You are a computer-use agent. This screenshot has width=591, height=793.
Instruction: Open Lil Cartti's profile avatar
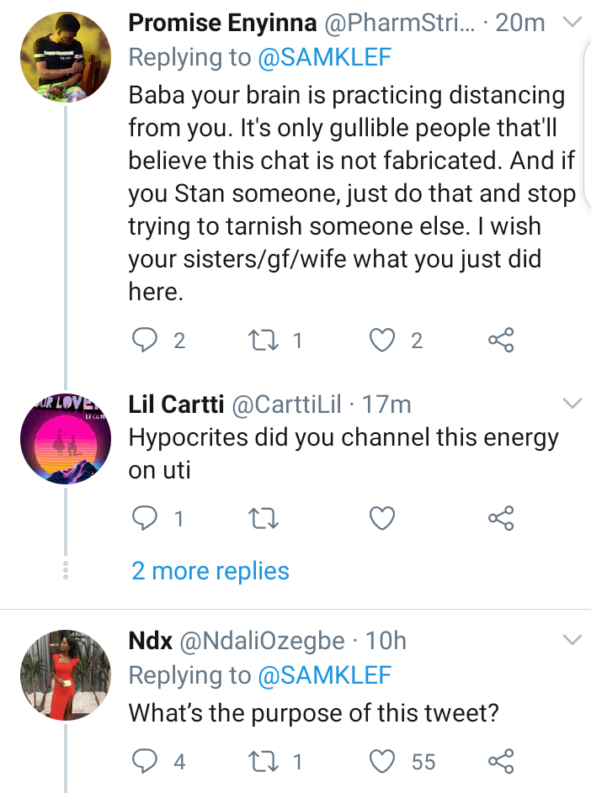66,438
